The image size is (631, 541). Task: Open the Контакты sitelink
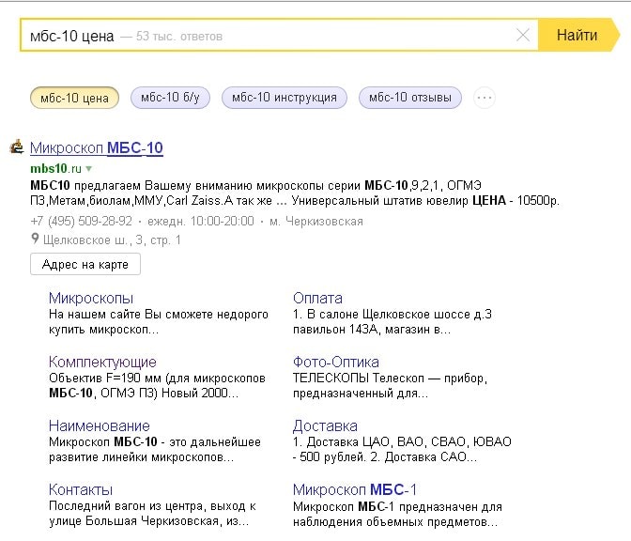[81, 490]
